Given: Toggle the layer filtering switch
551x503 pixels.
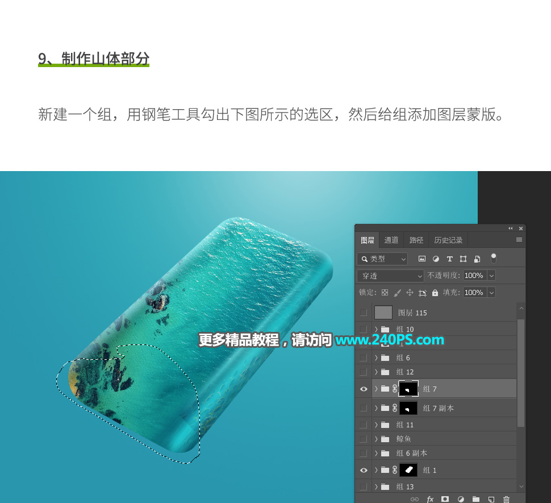Looking at the screenshot, I should (x=494, y=258).
